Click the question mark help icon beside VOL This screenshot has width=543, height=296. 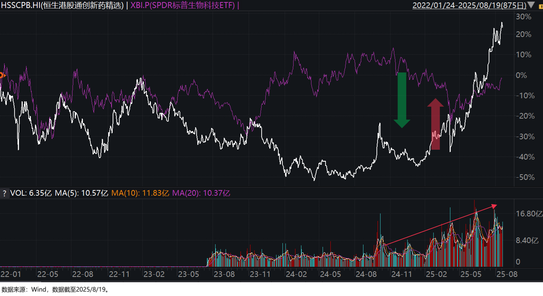point(4,193)
